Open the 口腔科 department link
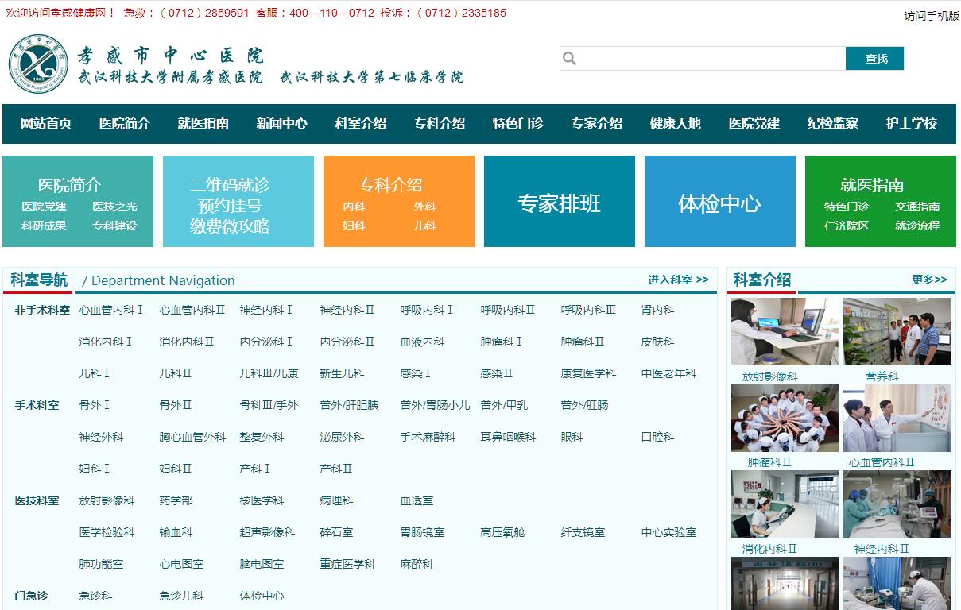This screenshot has height=610, width=961. pyautogui.click(x=657, y=437)
